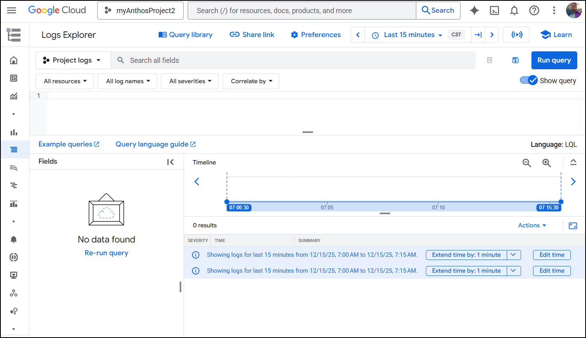Open results in full-screen view

[x=573, y=226]
